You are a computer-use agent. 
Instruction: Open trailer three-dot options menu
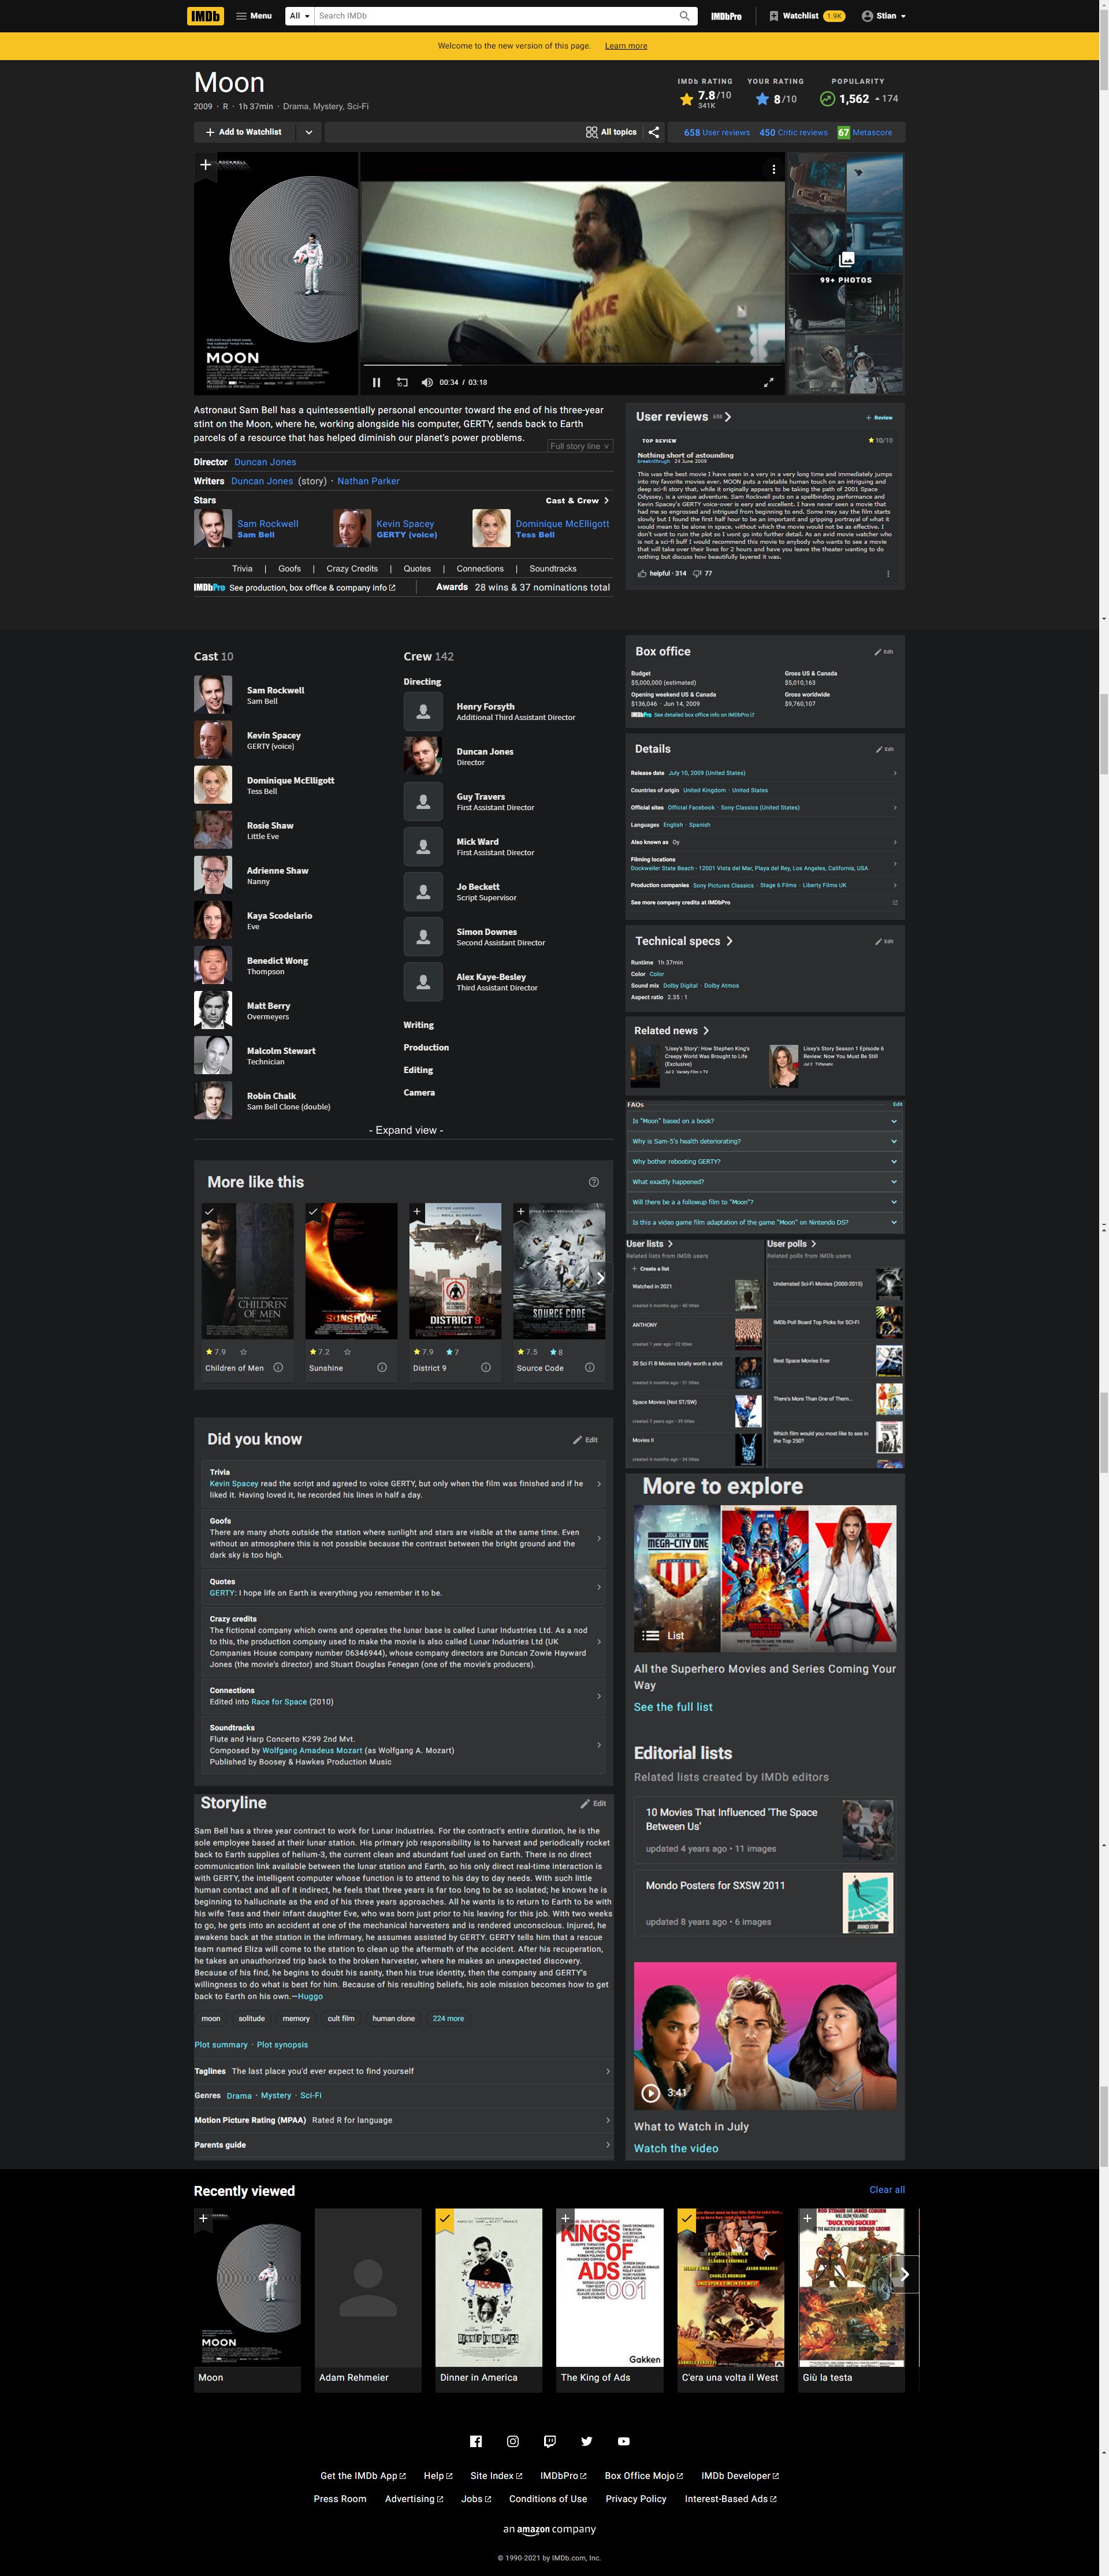(773, 169)
